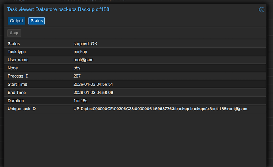Click the Unique task ID label

(x=21, y=109)
